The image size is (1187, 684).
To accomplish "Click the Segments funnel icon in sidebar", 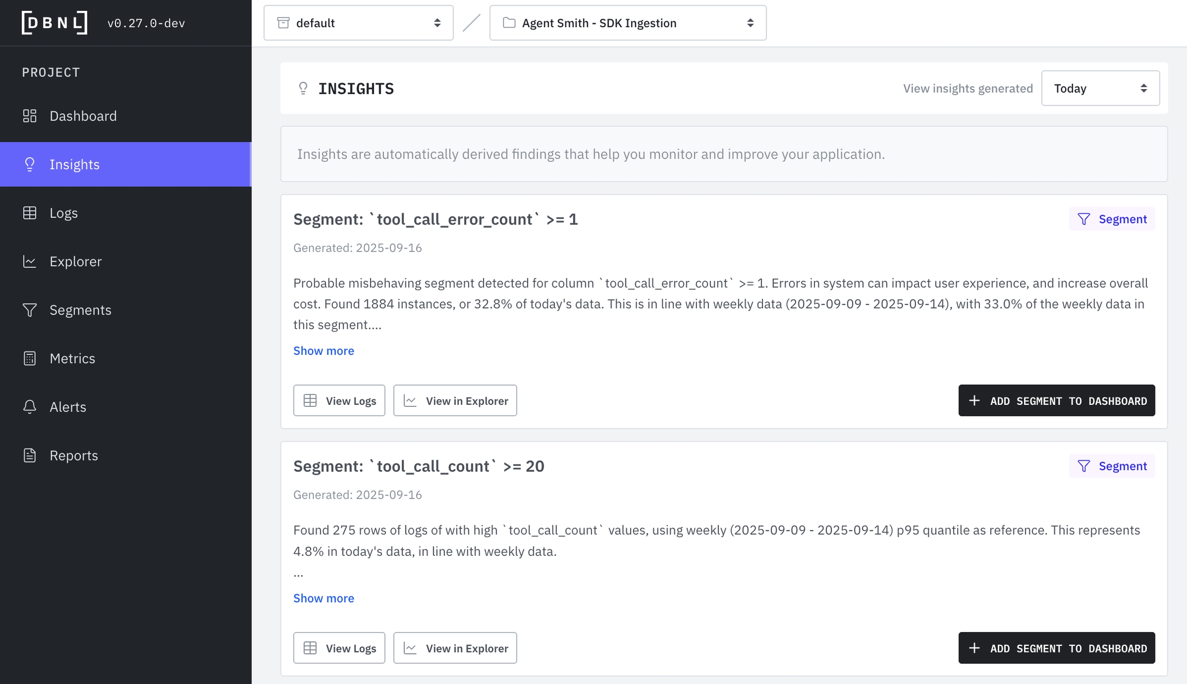I will click(x=30, y=310).
